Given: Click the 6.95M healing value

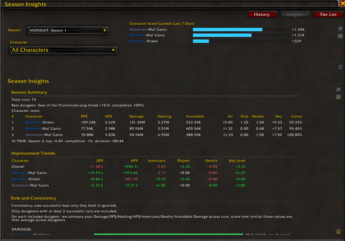Looking at the screenshot, I should (163, 135).
